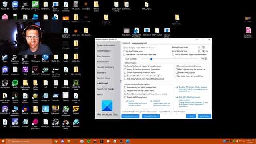The image size is (256, 144).
Task: Open Performance section in sidebar
Action: (x=103, y=62)
